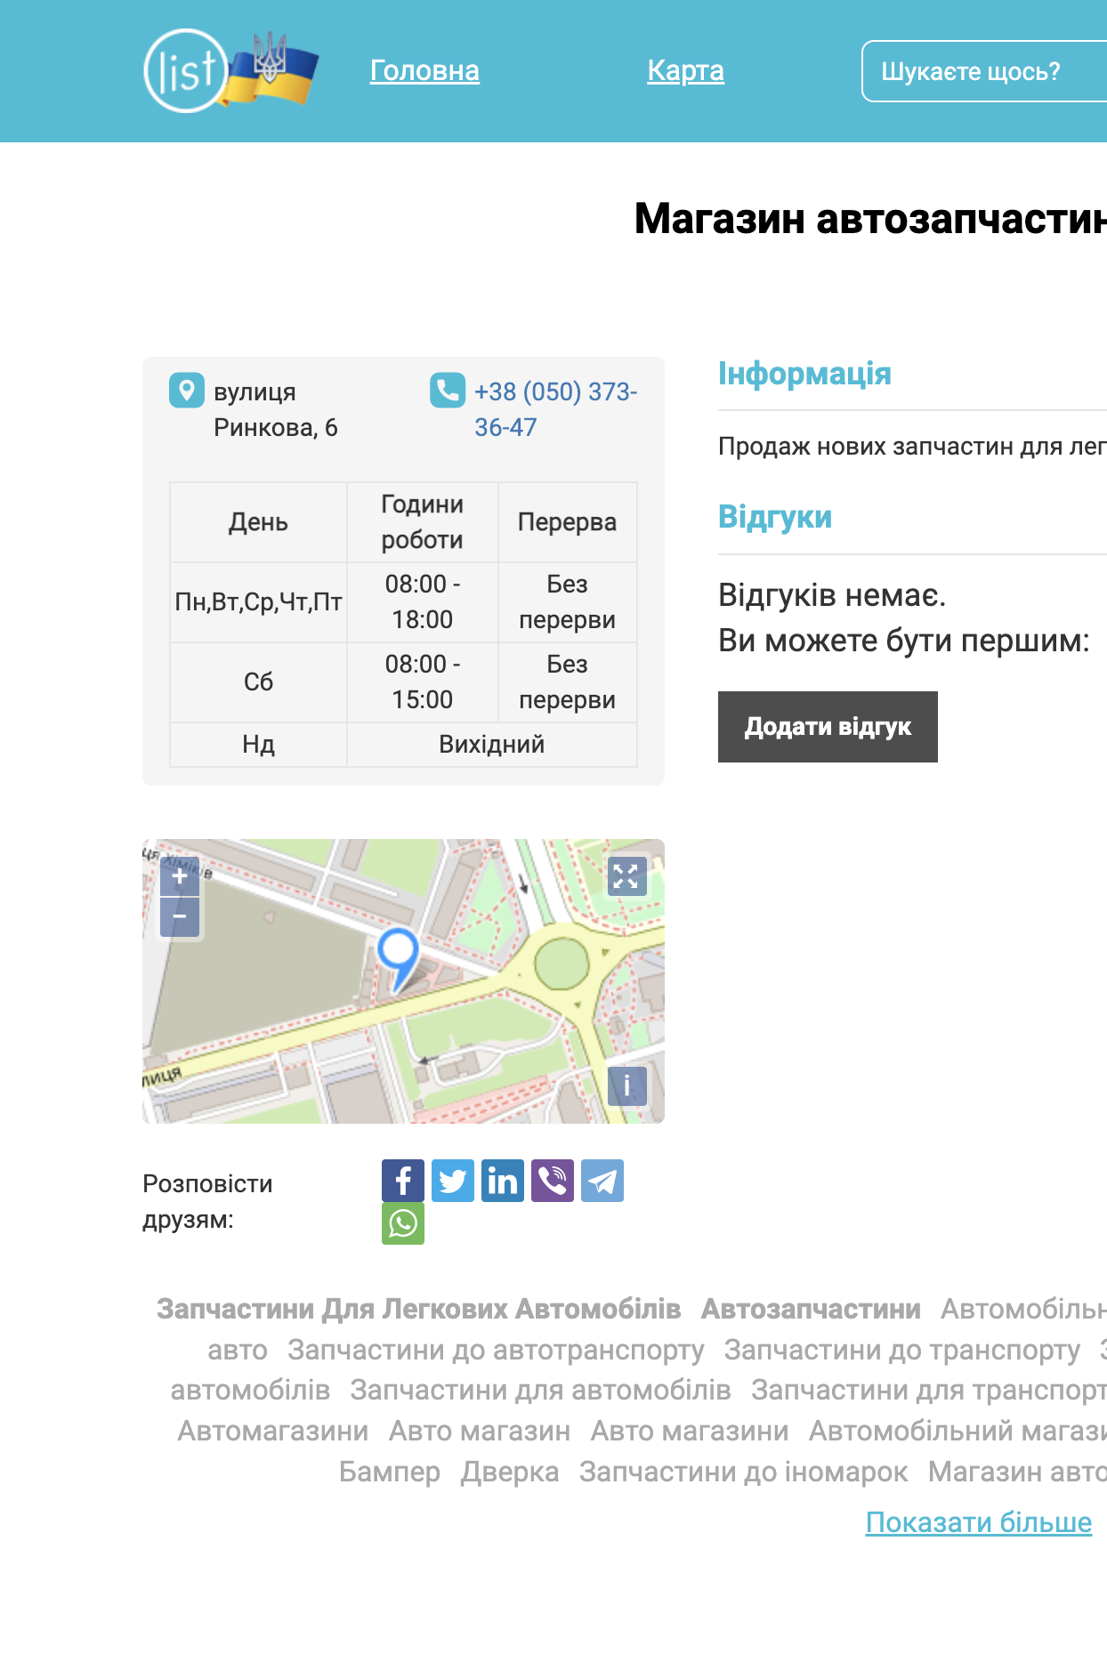Screen dimensions: 1107x1670
Task: Share on Facebook
Action: pos(403,1181)
